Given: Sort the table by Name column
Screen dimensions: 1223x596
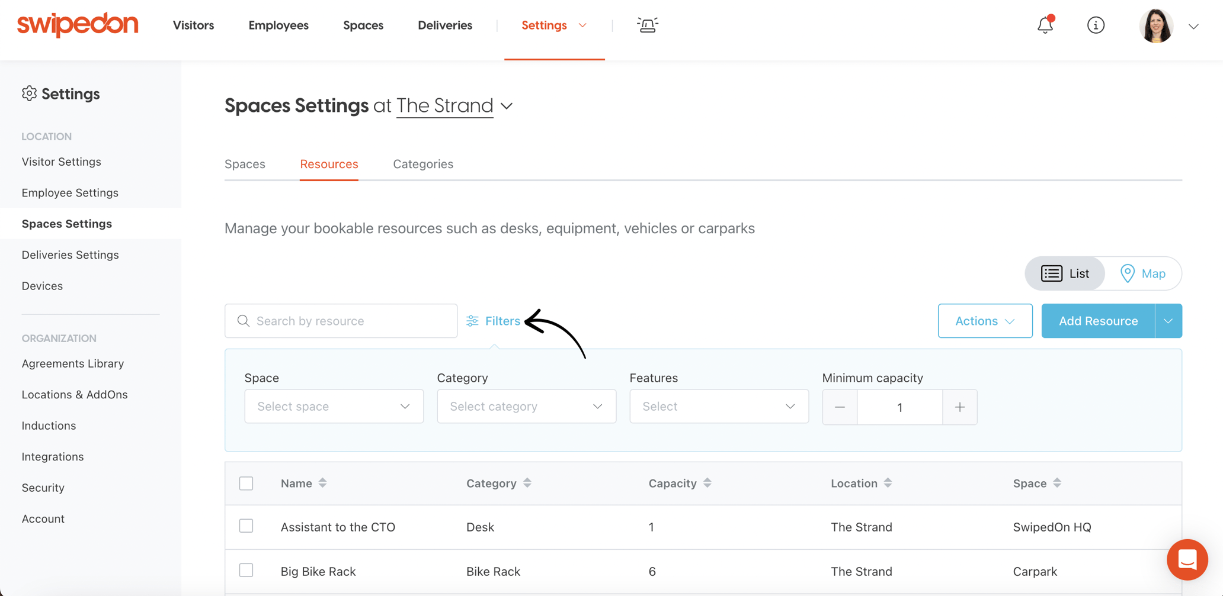Looking at the screenshot, I should 322,483.
